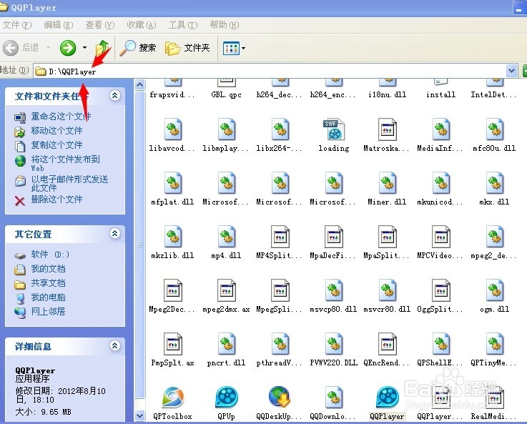
Task: Select the QPUp updater icon
Action: (226, 403)
